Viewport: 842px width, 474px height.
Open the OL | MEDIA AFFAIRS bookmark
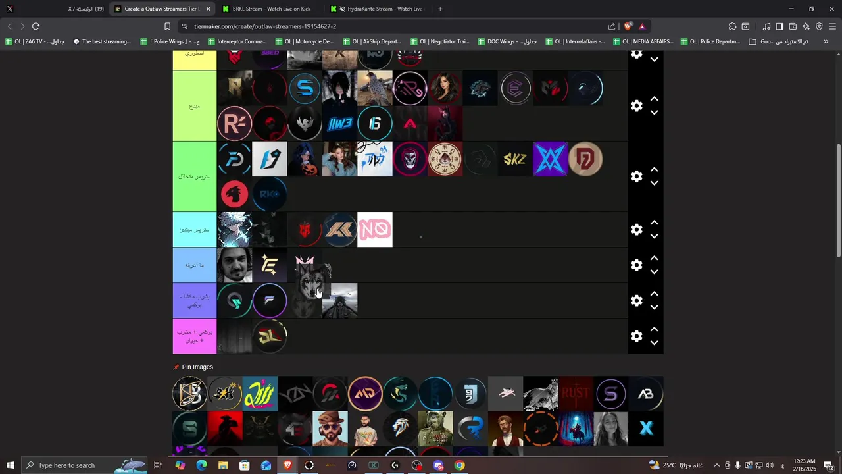pyautogui.click(x=642, y=41)
